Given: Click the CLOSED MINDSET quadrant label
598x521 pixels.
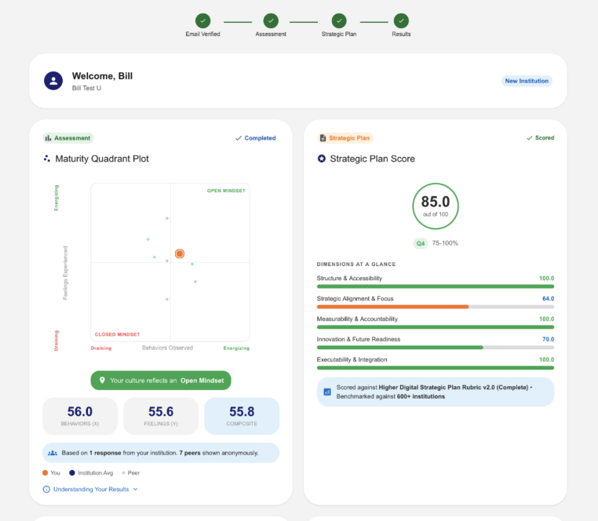Looking at the screenshot, I should click(118, 334).
